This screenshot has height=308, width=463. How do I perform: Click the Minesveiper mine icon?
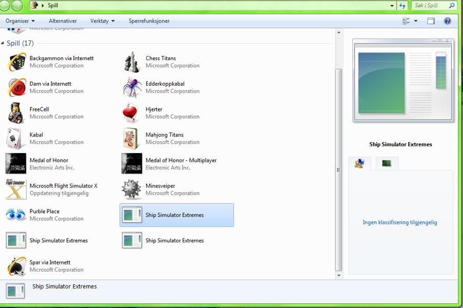tap(132, 189)
